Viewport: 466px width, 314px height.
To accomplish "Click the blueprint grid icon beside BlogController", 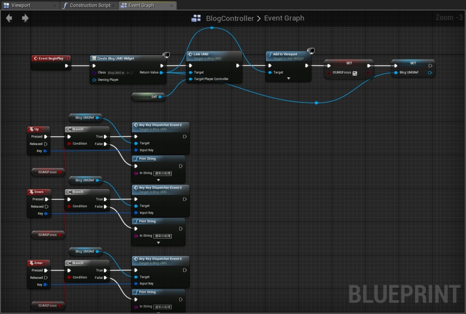I will (x=196, y=18).
